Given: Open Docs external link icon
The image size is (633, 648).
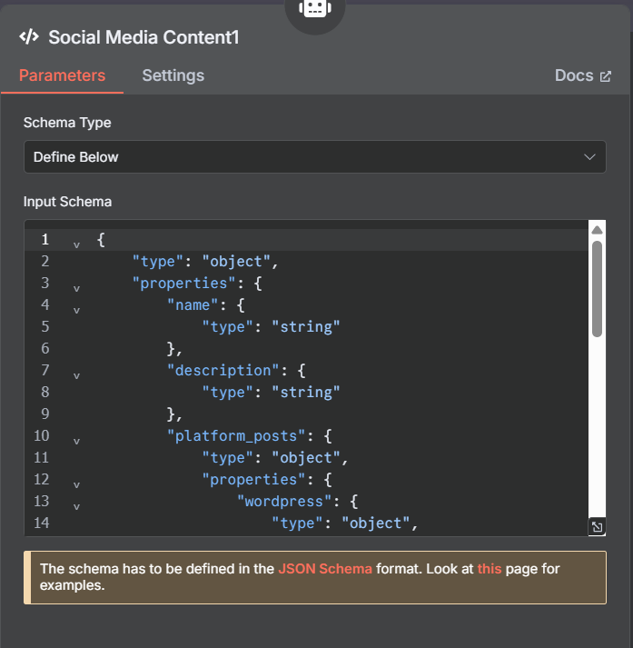Looking at the screenshot, I should coord(606,76).
